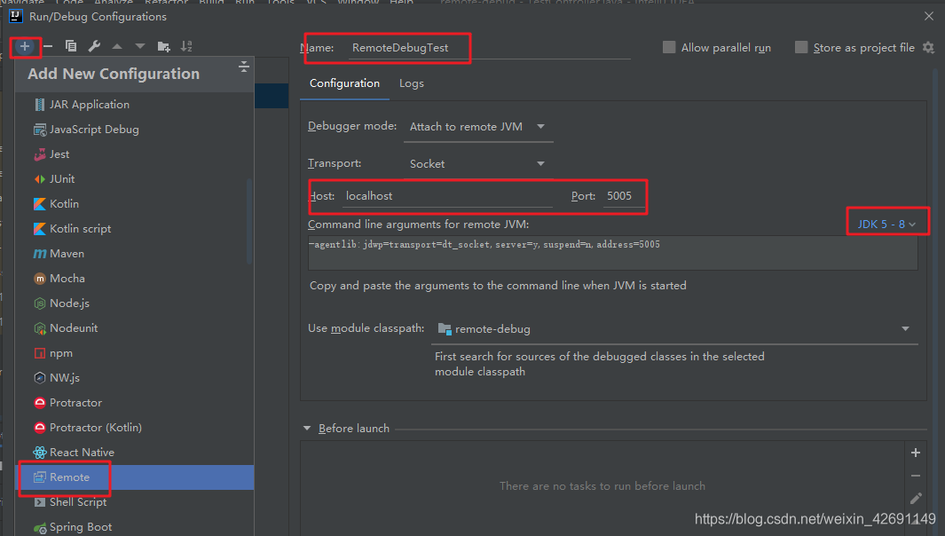Enable Store as project file checkbox
The height and width of the screenshot is (536, 945).
801,47
